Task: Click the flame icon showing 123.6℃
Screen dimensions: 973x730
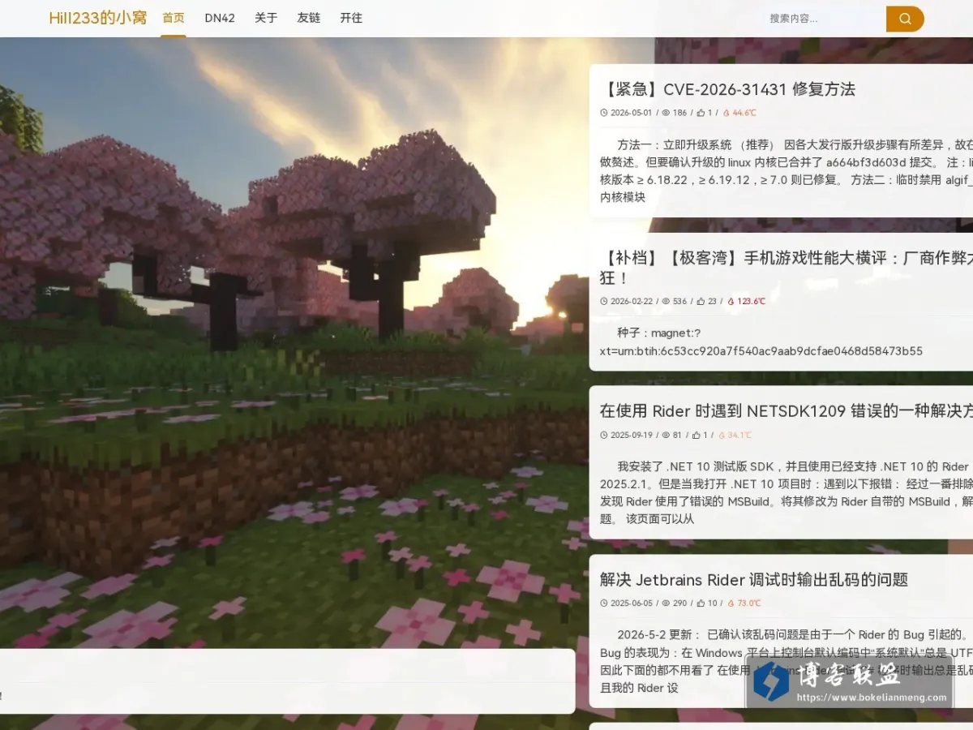Action: 731,301
